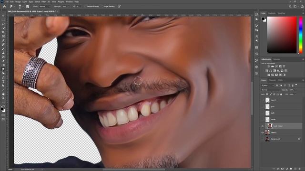Screen dimensions: 305x171
Task: Open the Strength slider dropdown
Action: tap(69, 6)
